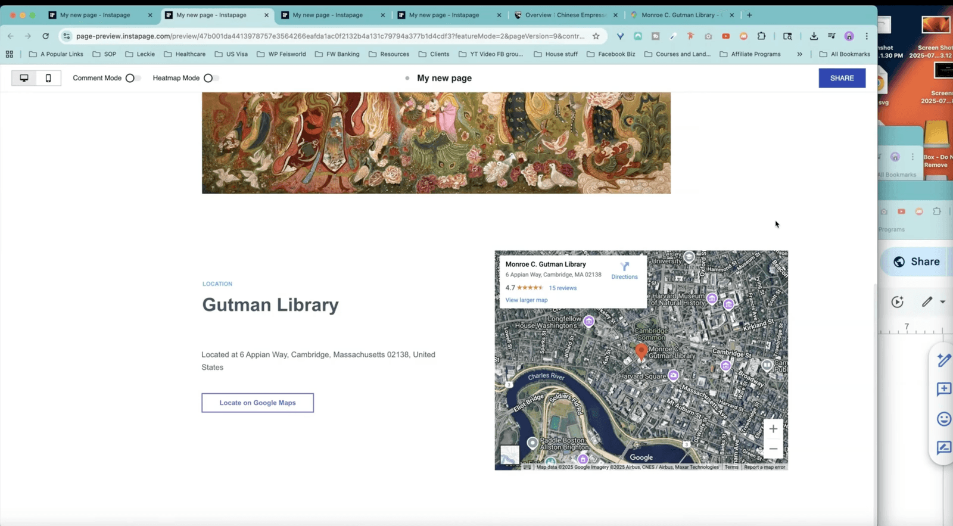Toggle Comment Mode switch

point(132,78)
